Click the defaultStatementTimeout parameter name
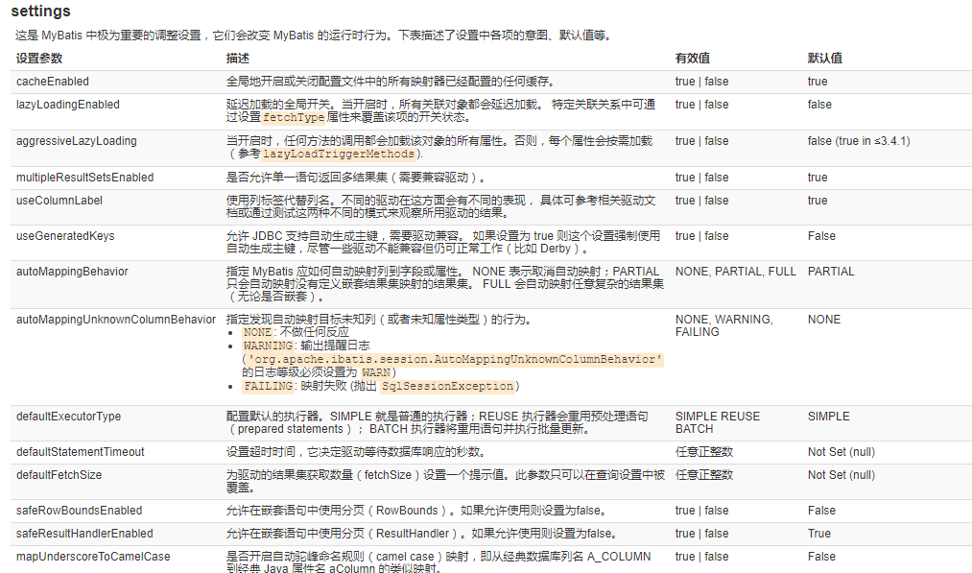 (x=80, y=452)
